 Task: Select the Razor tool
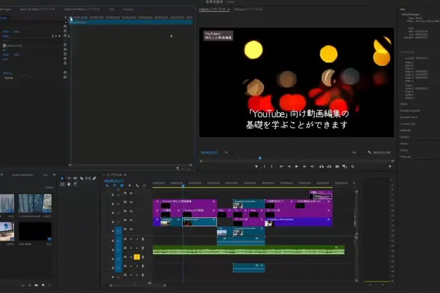click(x=82, y=178)
